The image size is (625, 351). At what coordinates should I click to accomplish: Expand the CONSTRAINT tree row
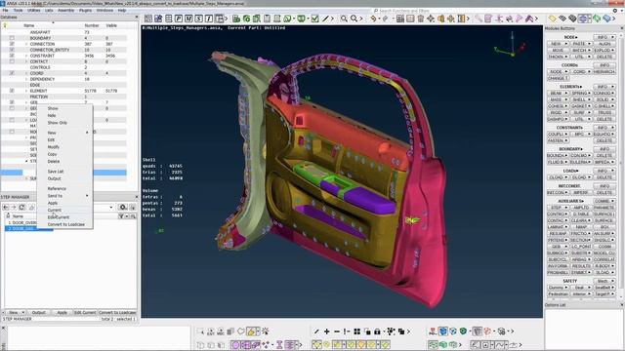click(26, 56)
